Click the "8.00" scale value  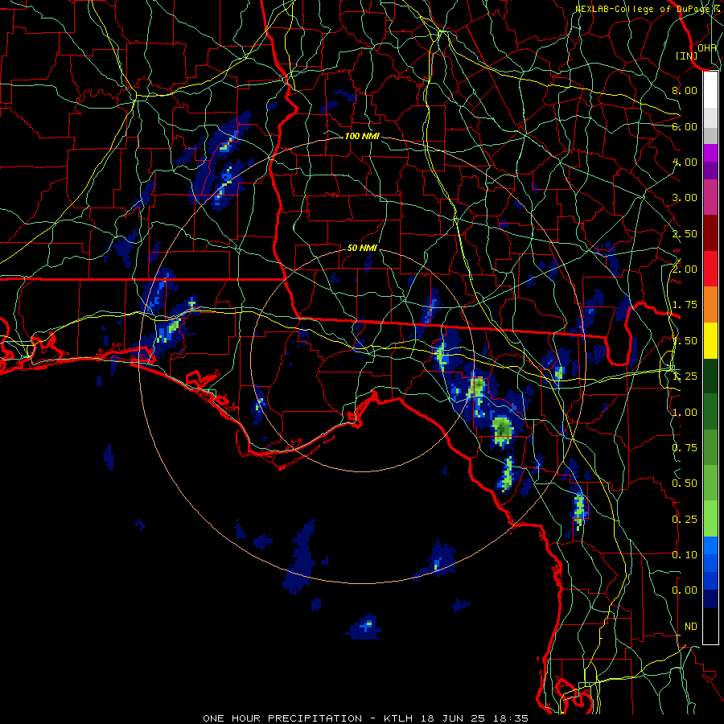[x=685, y=90]
